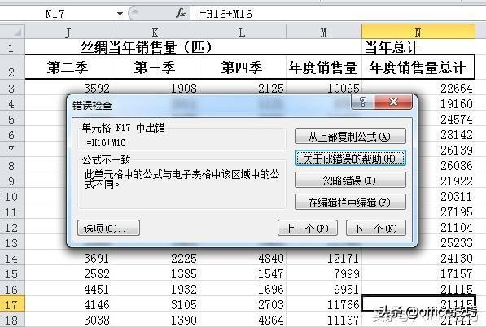The image size is (486, 327).
Task: Click header cell 年度销售量总计
Action: (x=418, y=68)
